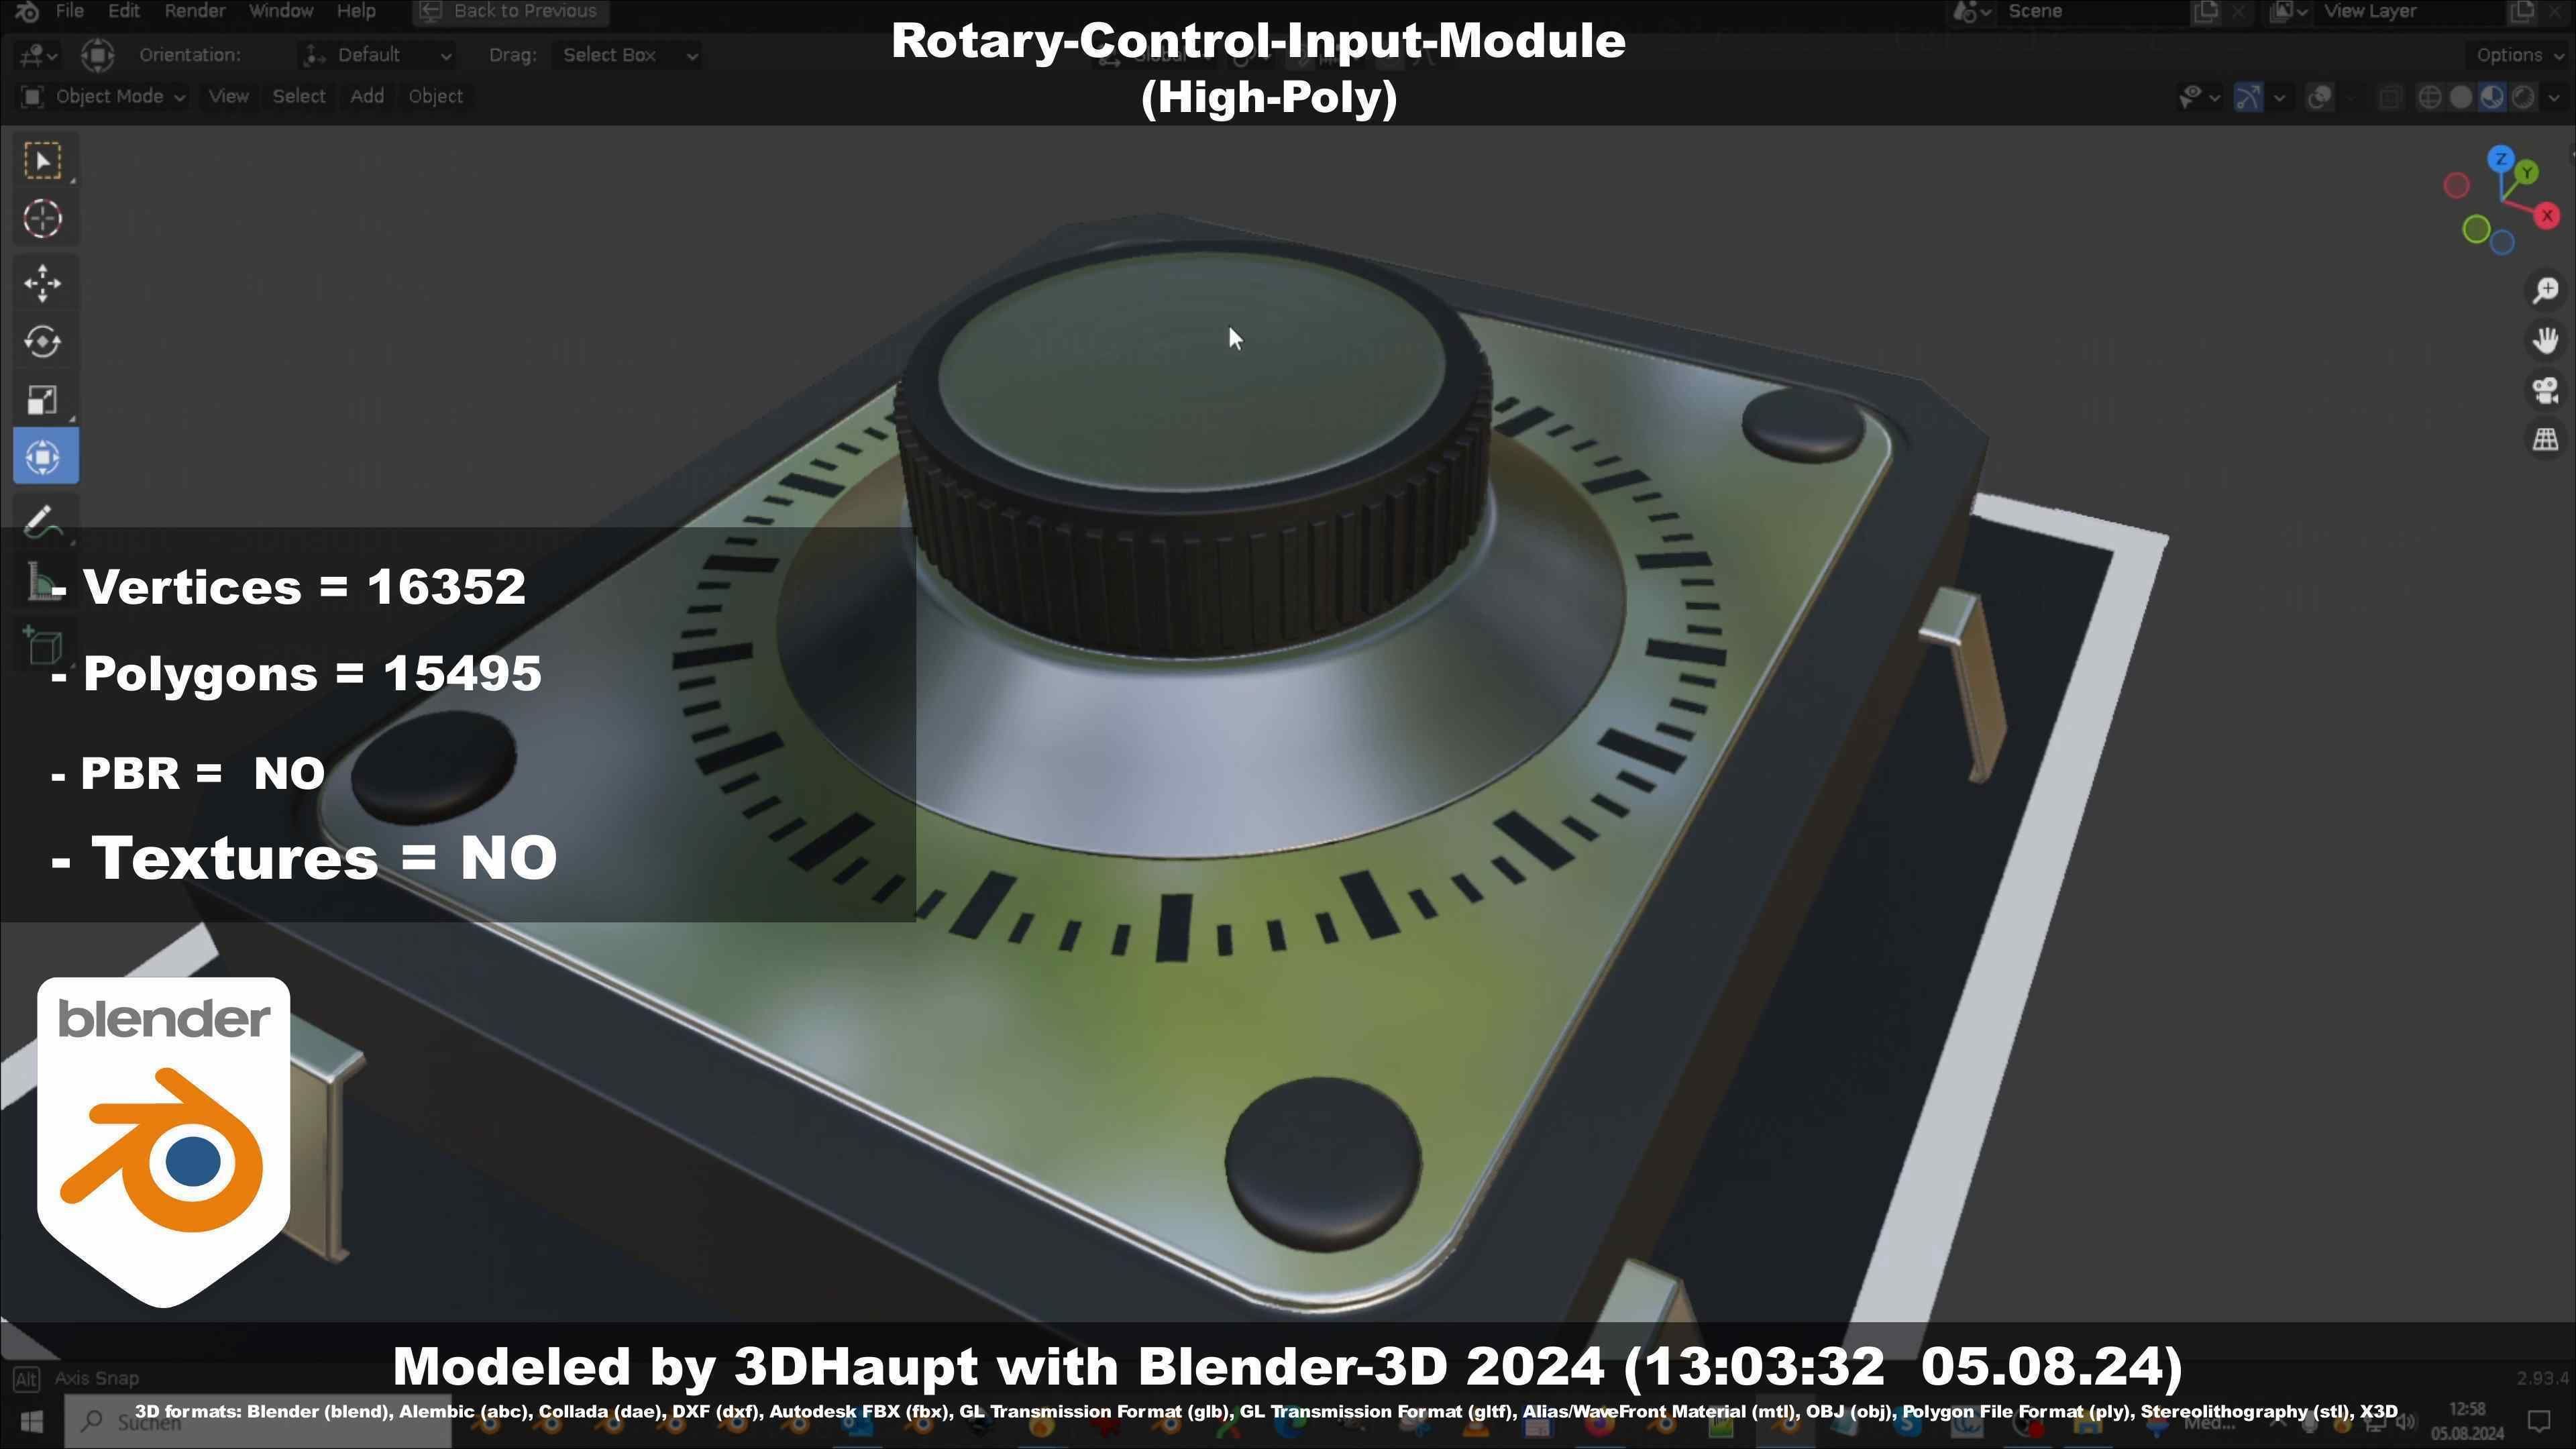Open the Windows notification center icon
2576x1449 pixels.
pyautogui.click(x=2538, y=1422)
